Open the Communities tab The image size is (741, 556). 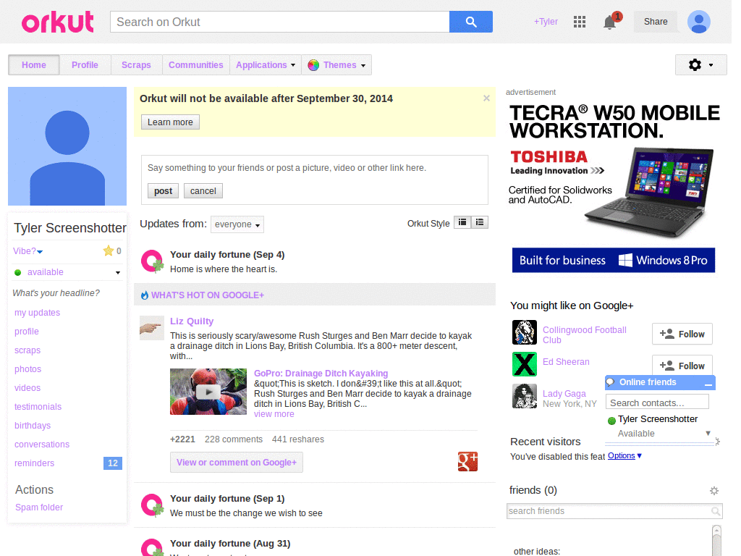coord(195,64)
